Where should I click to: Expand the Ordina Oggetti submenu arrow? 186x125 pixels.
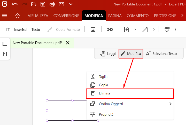(171, 104)
